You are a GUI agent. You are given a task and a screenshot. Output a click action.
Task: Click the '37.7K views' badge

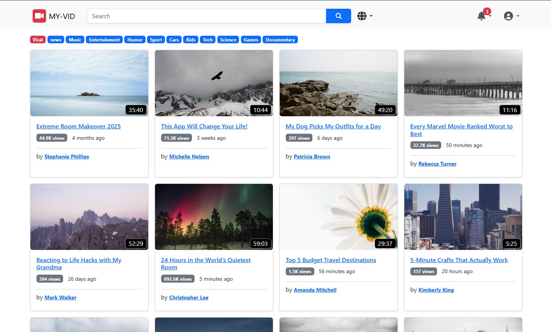click(426, 145)
